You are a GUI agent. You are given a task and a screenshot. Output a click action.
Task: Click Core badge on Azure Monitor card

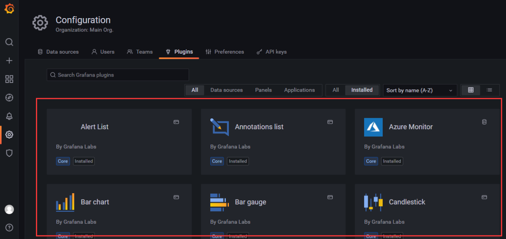coord(371,161)
